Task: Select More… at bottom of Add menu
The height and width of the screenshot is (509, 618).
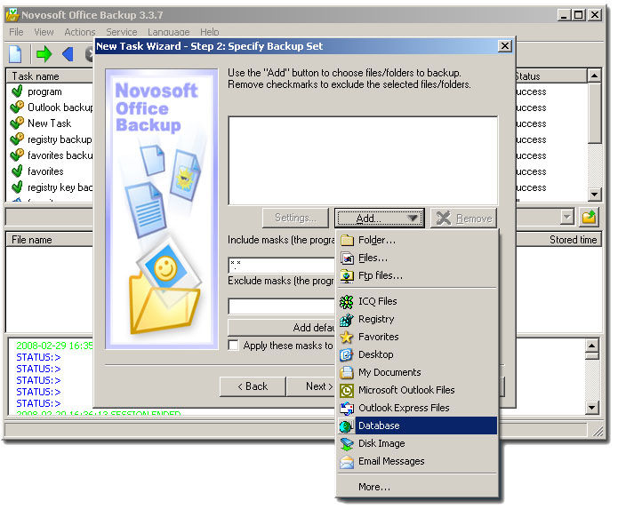Action: (417, 488)
